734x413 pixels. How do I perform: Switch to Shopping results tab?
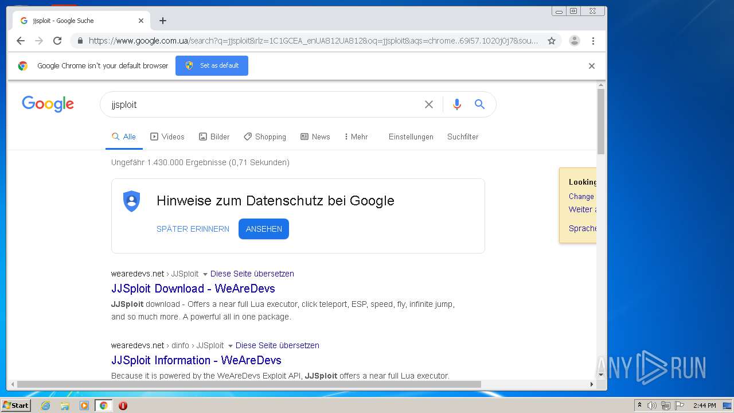265,137
